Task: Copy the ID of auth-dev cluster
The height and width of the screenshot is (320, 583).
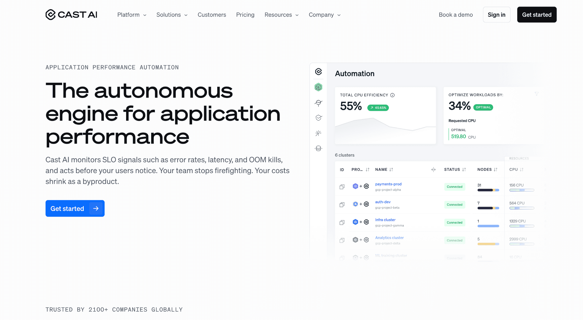Action: [342, 205]
